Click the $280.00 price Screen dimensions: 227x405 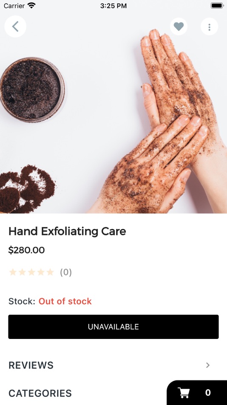[x=26, y=250]
